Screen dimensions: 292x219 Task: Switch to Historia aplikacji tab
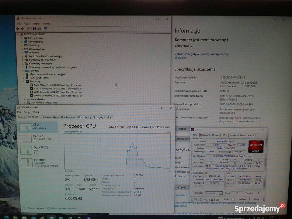click(50, 117)
